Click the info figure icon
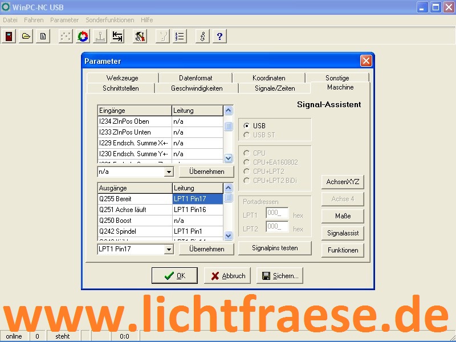This screenshot has width=456, height=342. coord(202,36)
